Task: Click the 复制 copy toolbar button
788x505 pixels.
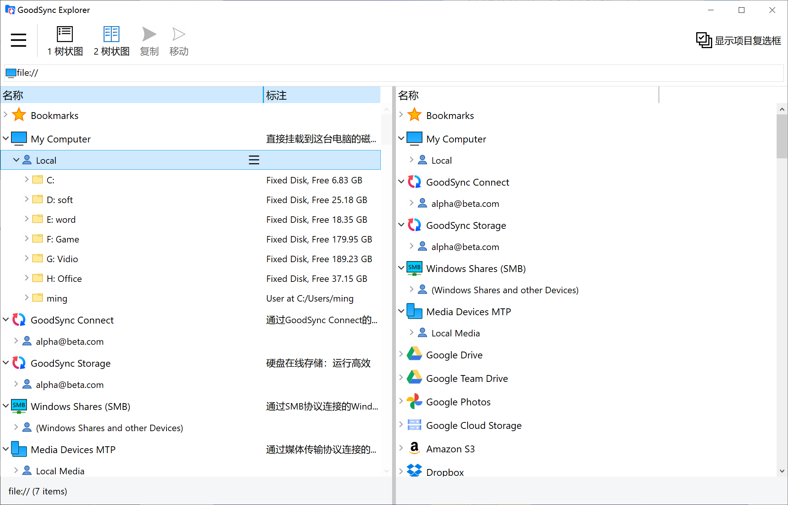Action: point(149,41)
